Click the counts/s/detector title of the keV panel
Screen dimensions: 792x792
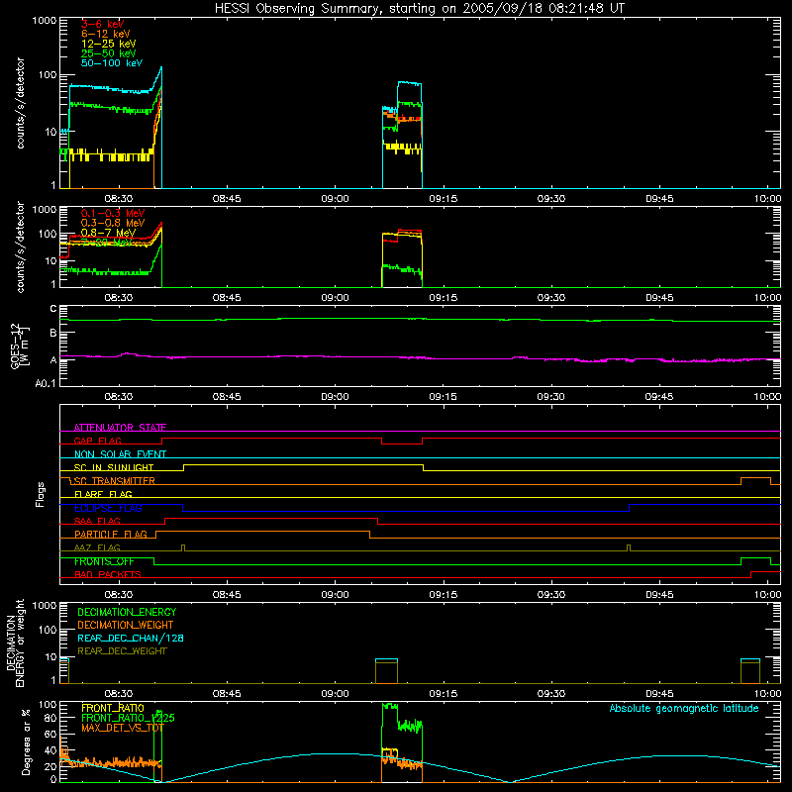[20, 103]
